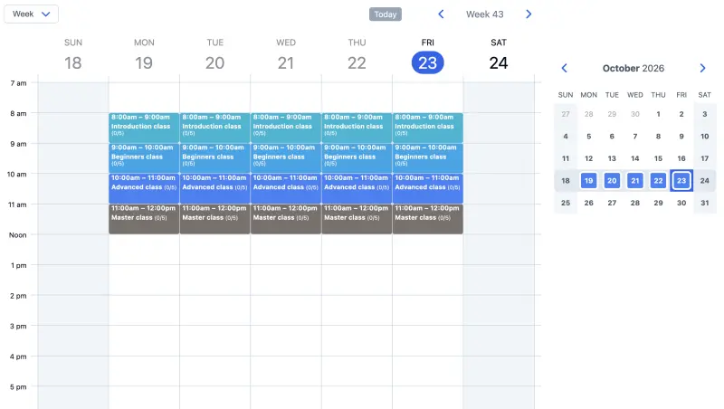724x409 pixels.
Task: Open Wednesday's 9:00am Beginners class
Action: (286, 157)
